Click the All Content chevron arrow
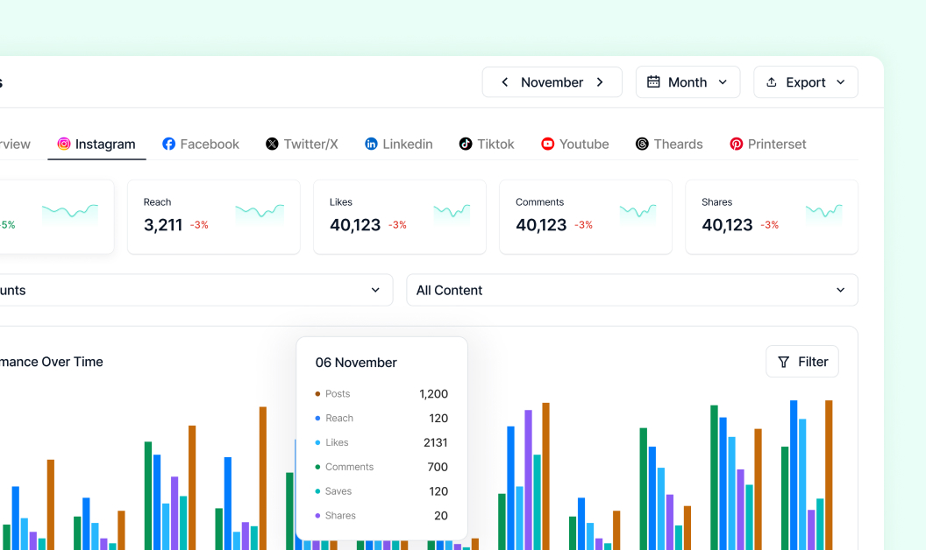926x550 pixels. [840, 290]
